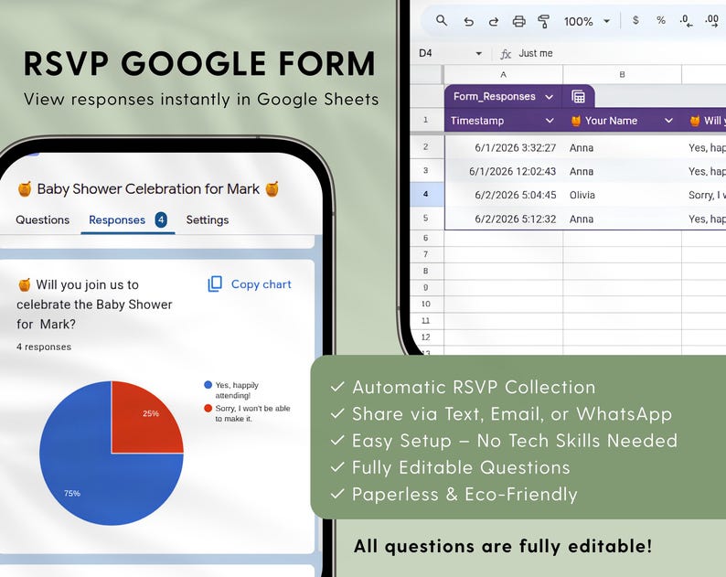Click the blue legend dot for Yes, happily attending

coord(208,385)
